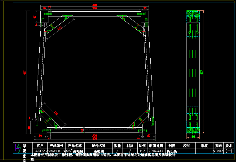Click the circular hole symbols atop side view
The height and width of the screenshot is (162, 236).
point(193,13)
